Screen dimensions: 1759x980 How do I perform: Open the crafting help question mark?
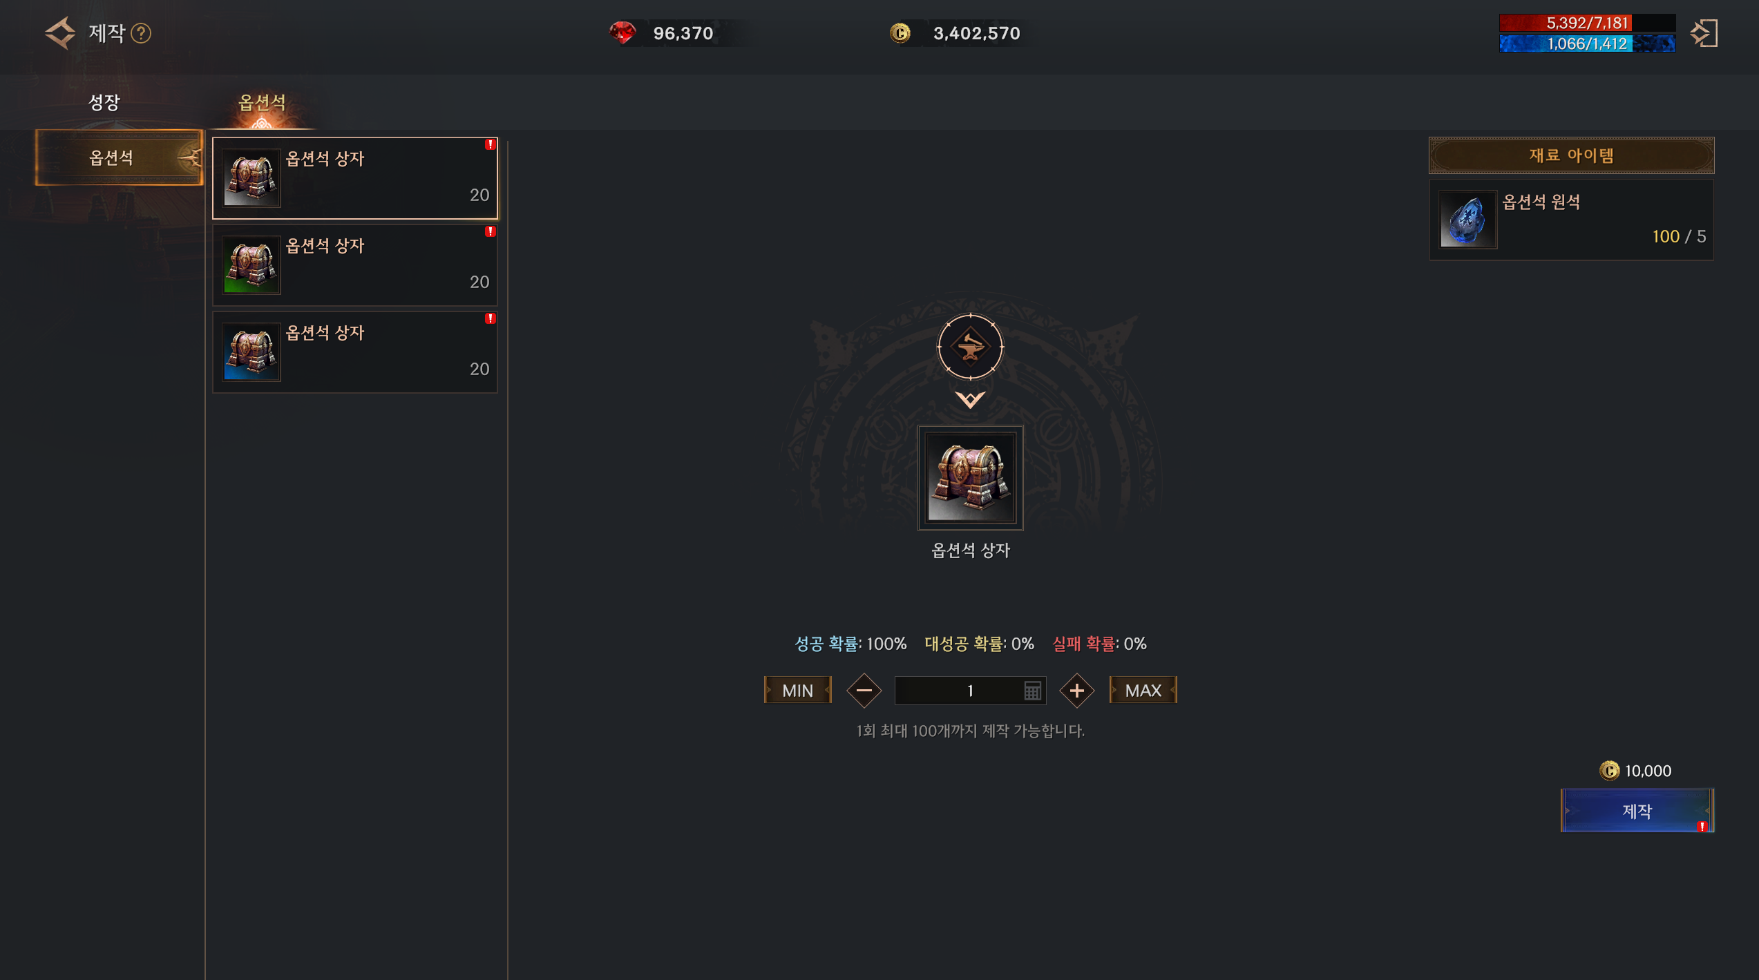[141, 33]
